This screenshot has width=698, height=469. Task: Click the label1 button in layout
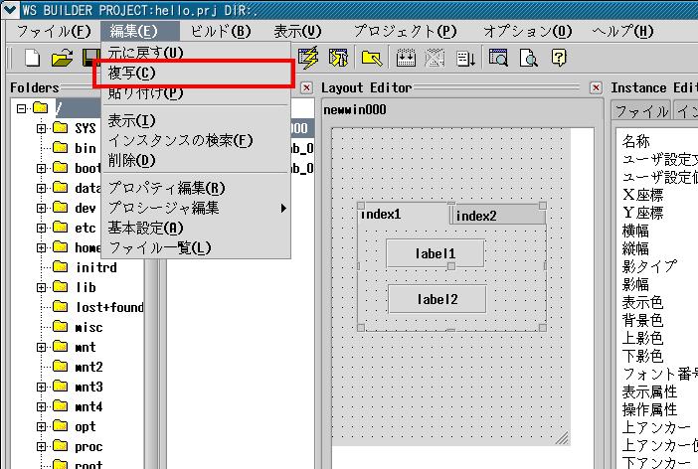tap(436, 253)
